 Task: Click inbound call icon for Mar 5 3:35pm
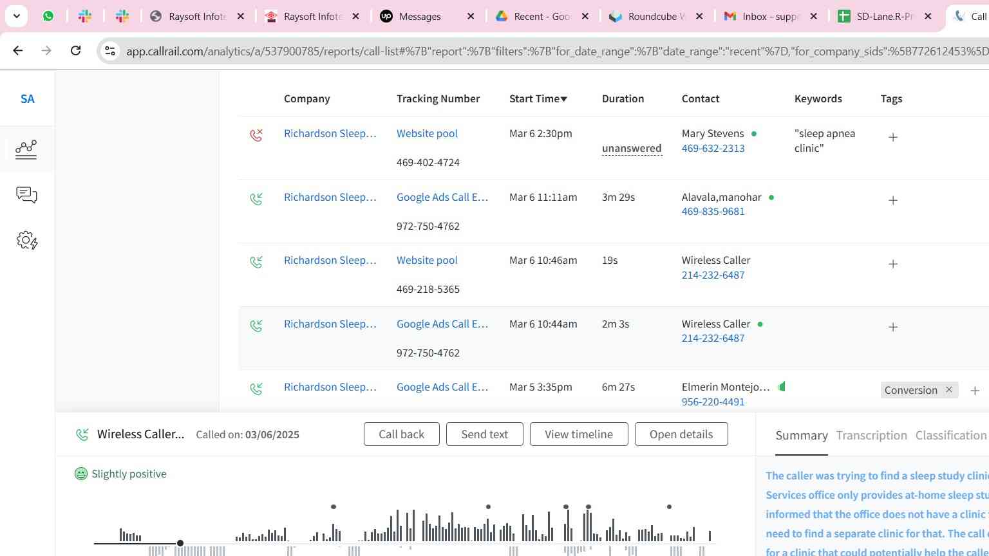pos(256,389)
